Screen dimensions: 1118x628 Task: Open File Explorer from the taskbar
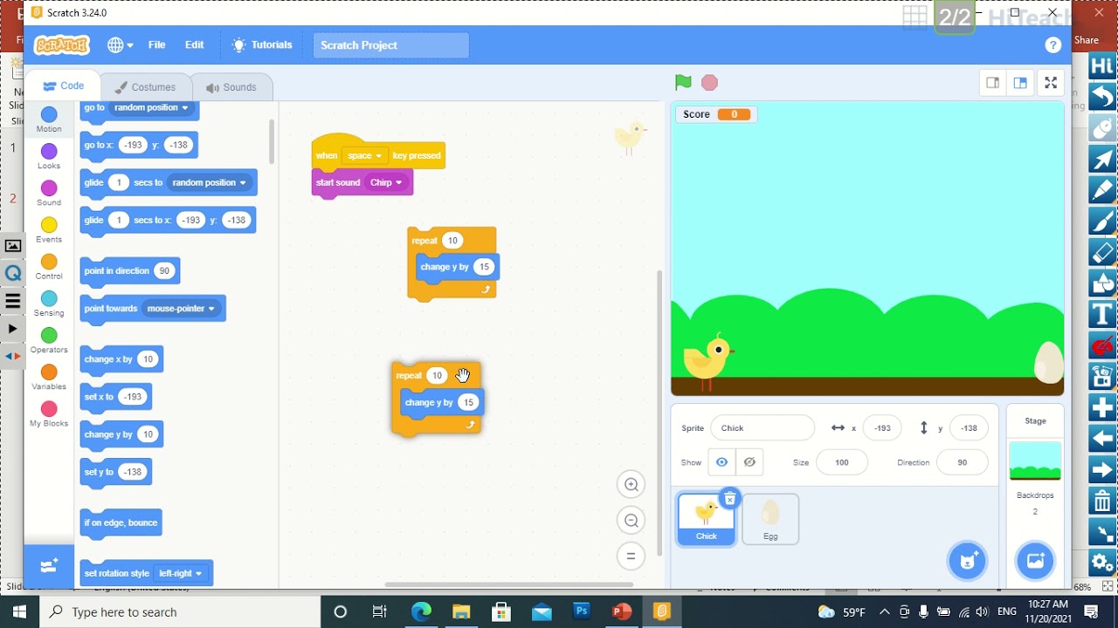(x=461, y=611)
